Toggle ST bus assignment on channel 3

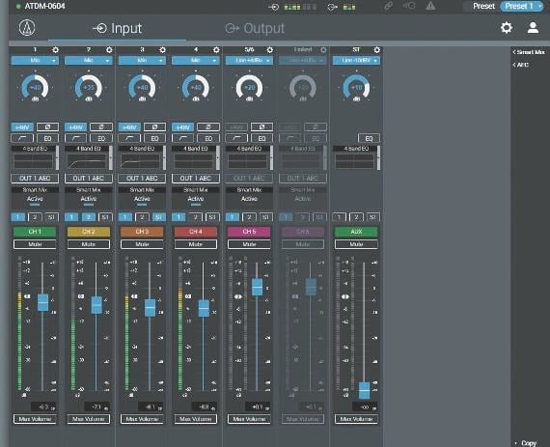(158, 217)
